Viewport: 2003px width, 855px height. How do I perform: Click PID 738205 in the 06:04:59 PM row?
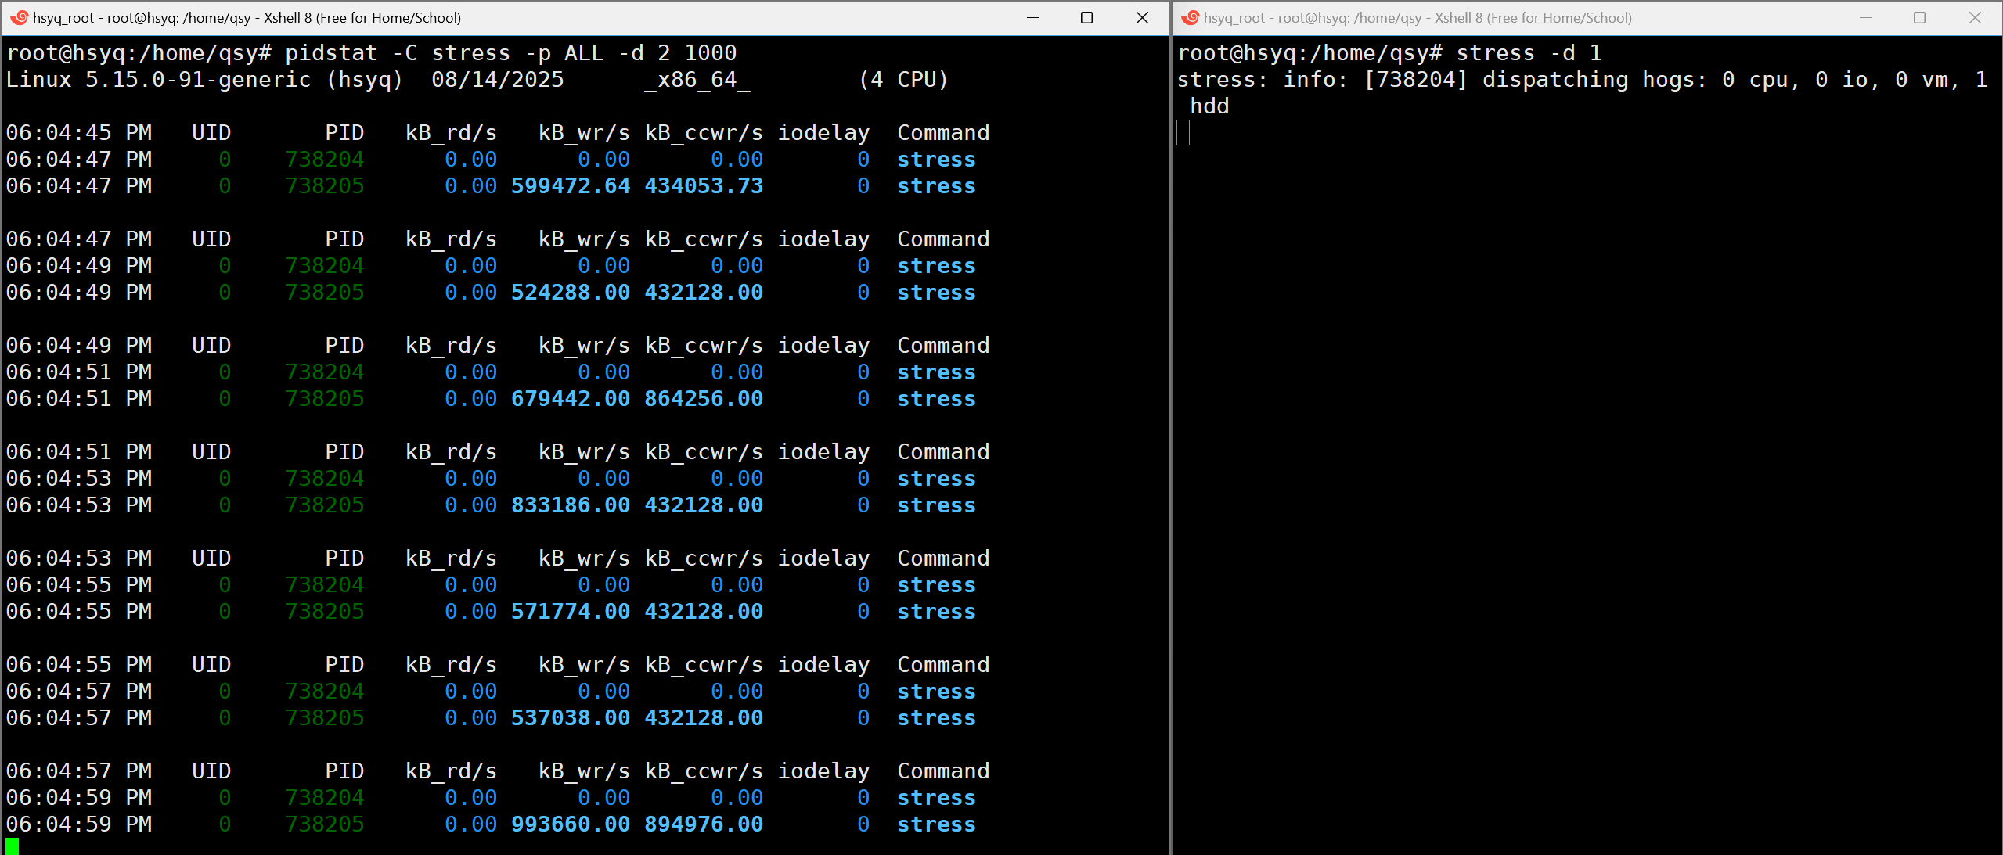(325, 824)
